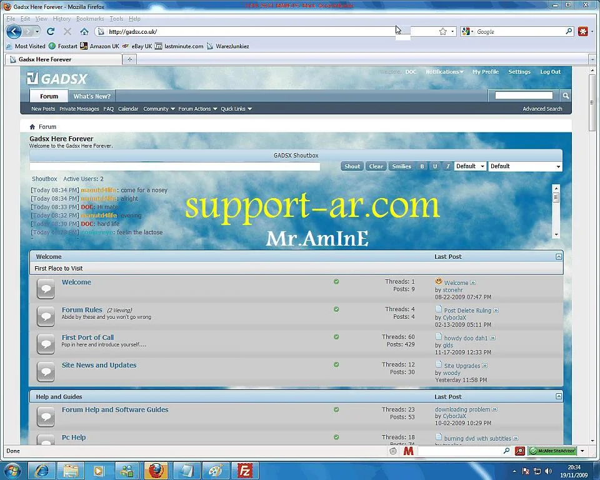Click the forum search magnifier icon

565,96
